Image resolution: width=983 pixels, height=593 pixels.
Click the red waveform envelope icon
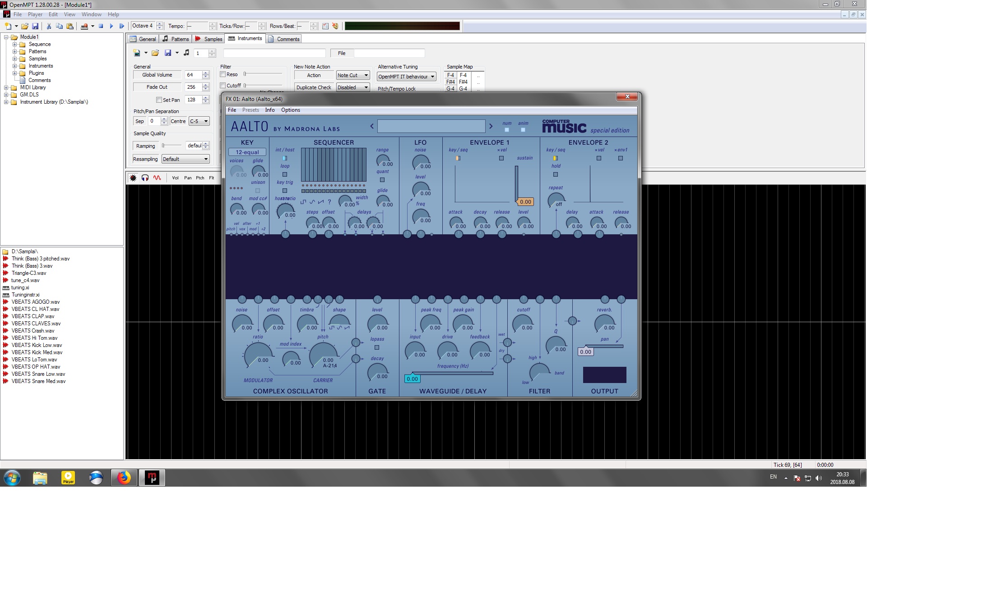point(157,178)
